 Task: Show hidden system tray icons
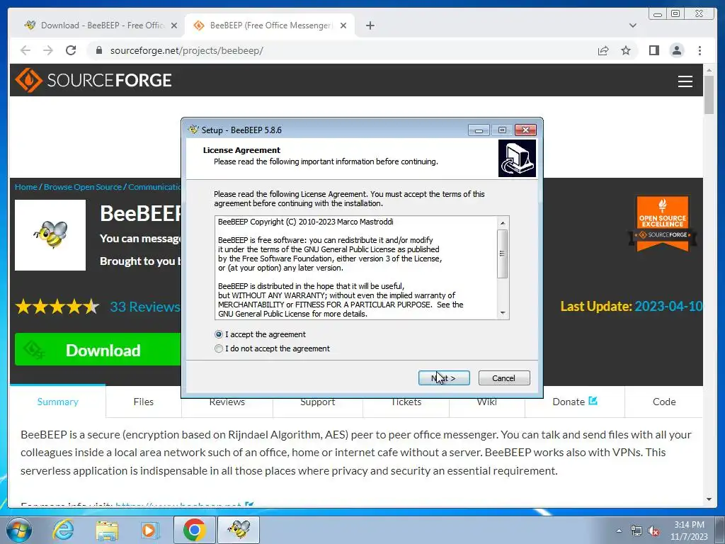coord(619,531)
